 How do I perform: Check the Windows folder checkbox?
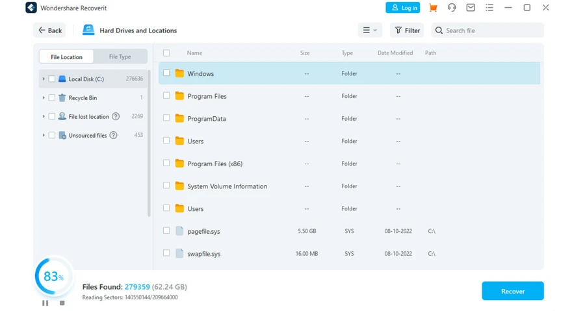166,73
